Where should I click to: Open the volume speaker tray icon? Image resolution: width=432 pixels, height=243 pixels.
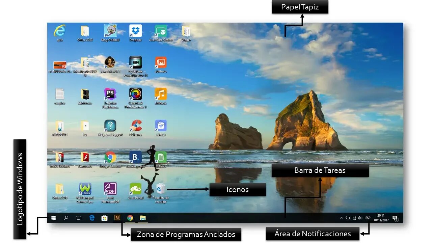[x=360, y=218]
